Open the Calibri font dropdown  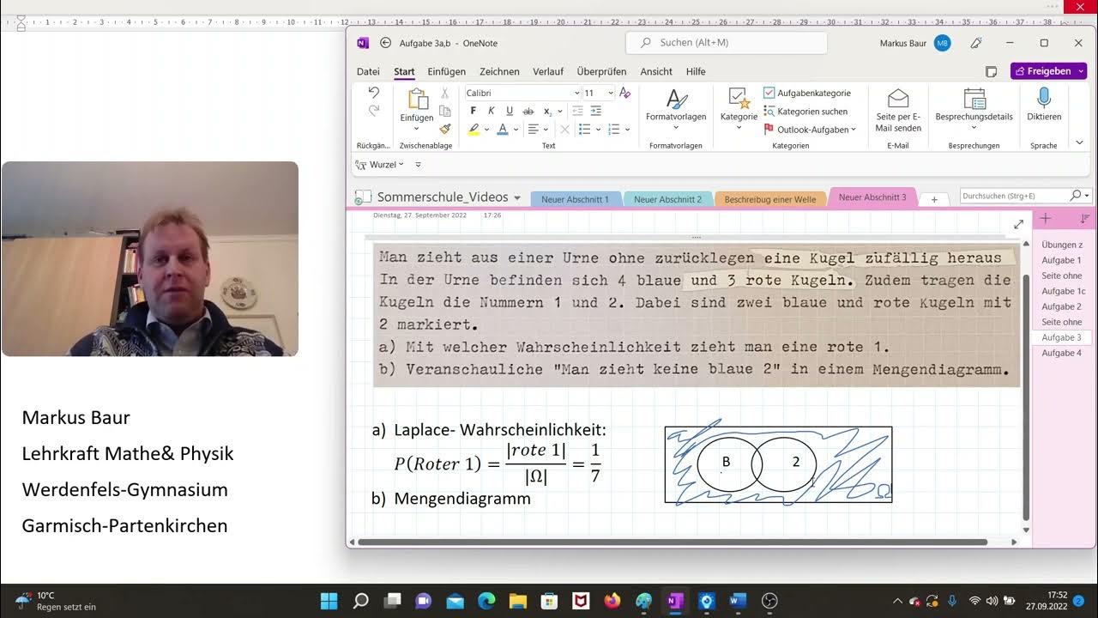[x=576, y=93]
